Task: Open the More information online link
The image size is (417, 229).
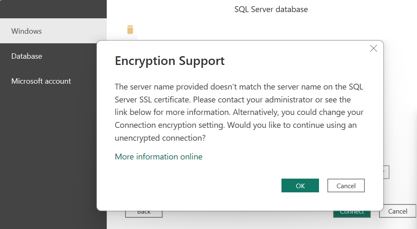Action: coord(158,157)
